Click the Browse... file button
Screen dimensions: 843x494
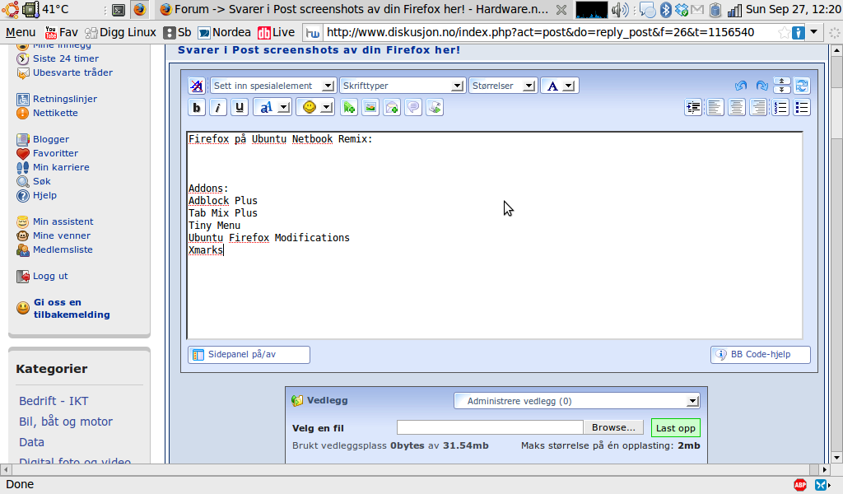(613, 427)
